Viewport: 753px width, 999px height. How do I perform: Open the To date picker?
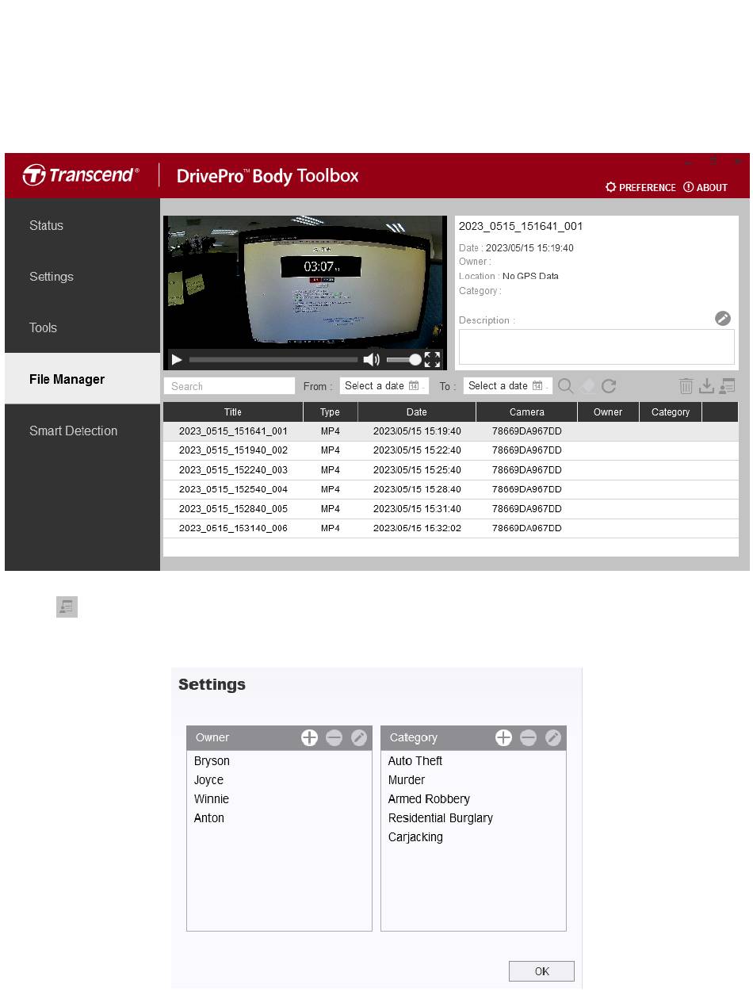tap(508, 386)
